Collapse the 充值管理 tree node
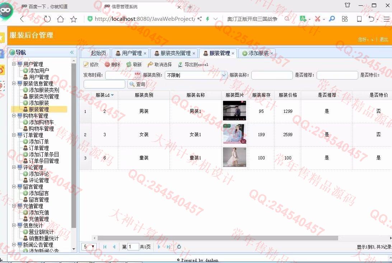This screenshot has height=263, width=392. 14,206
